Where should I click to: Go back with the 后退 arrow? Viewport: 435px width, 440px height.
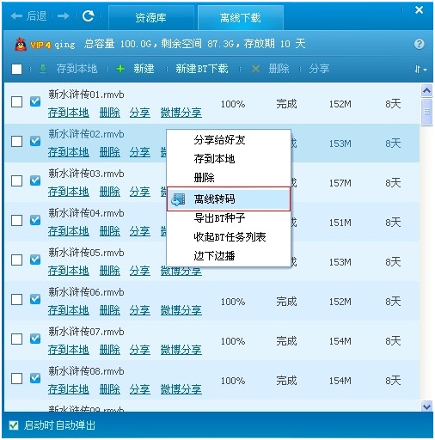tap(28, 16)
